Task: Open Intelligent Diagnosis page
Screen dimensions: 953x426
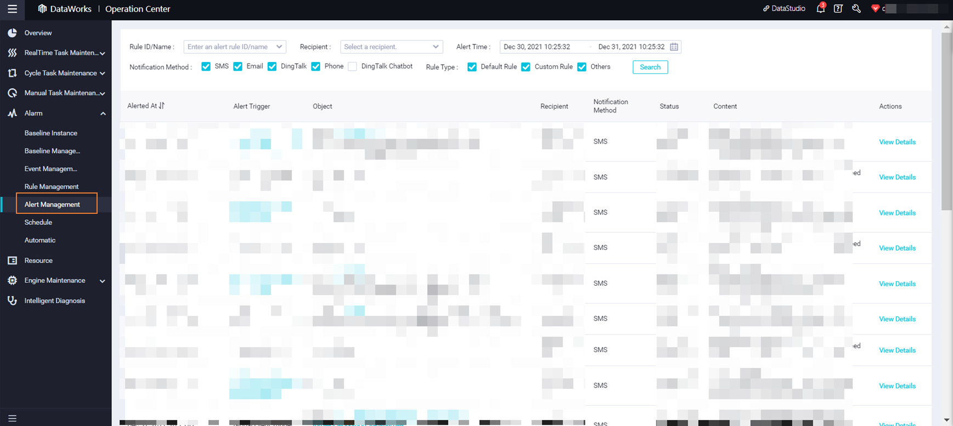Action: [54, 300]
